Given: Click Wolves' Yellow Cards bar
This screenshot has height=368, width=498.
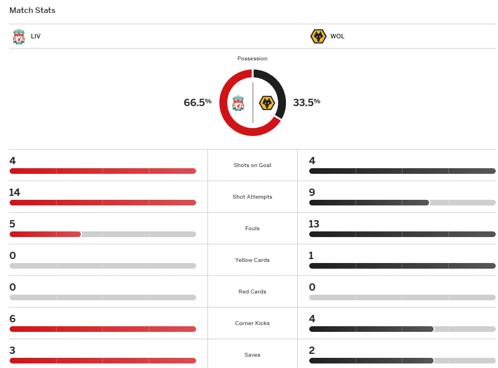Looking at the screenshot, I should (402, 266).
